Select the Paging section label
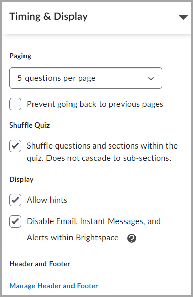 (x=20, y=56)
